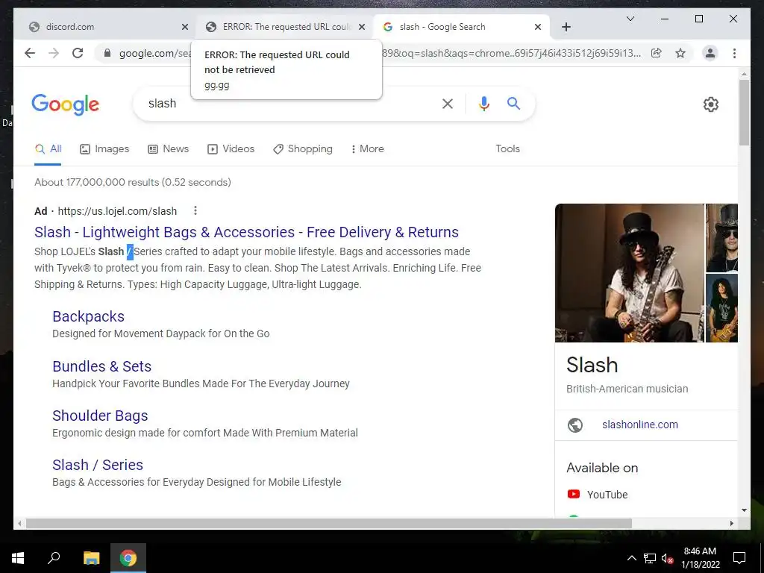
Task: Click the 'About 177,000,000 results' text
Action: (x=133, y=182)
